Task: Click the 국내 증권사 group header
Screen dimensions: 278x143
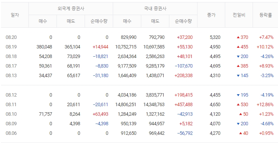Action: pos(155,9)
